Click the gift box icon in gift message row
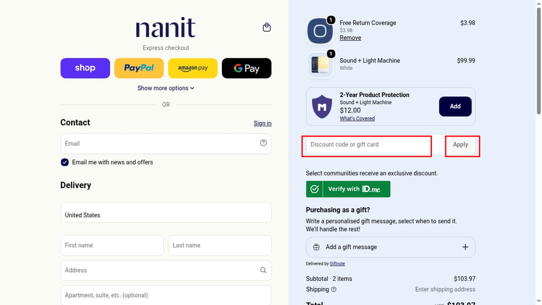The width and height of the screenshot is (542, 305). point(316,247)
